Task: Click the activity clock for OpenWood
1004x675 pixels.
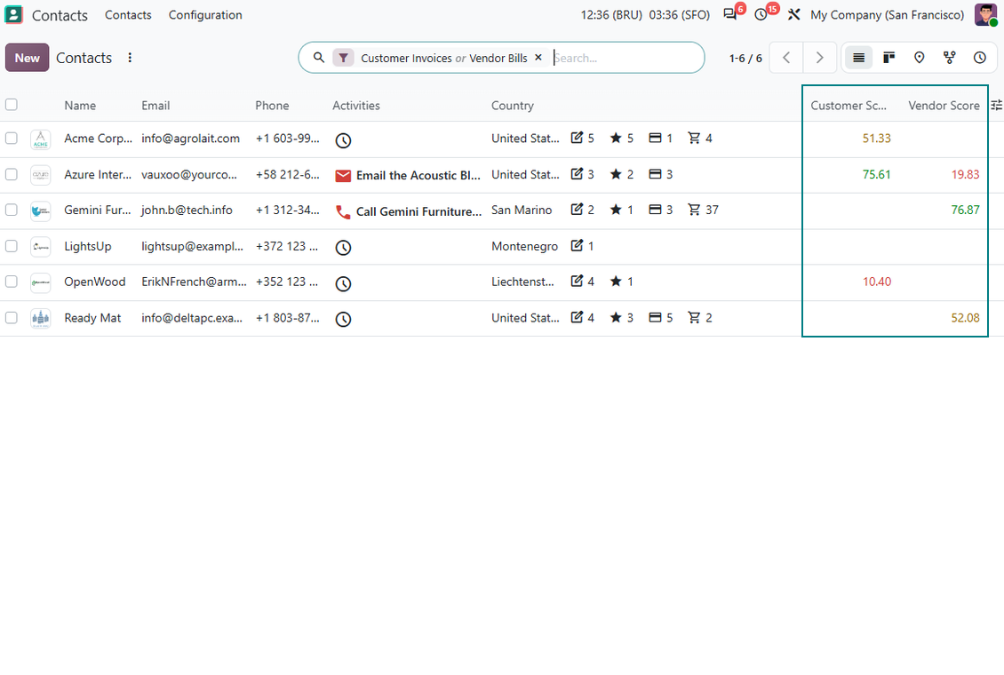Action: click(343, 283)
